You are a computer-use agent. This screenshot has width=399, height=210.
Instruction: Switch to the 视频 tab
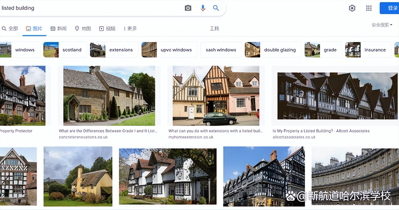point(107,29)
